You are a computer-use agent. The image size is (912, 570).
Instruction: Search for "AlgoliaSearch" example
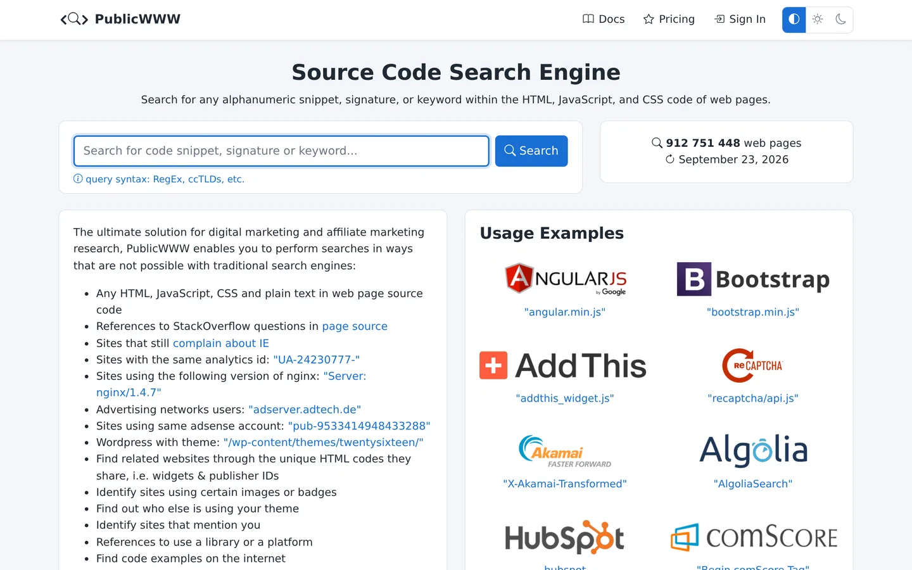point(753,484)
